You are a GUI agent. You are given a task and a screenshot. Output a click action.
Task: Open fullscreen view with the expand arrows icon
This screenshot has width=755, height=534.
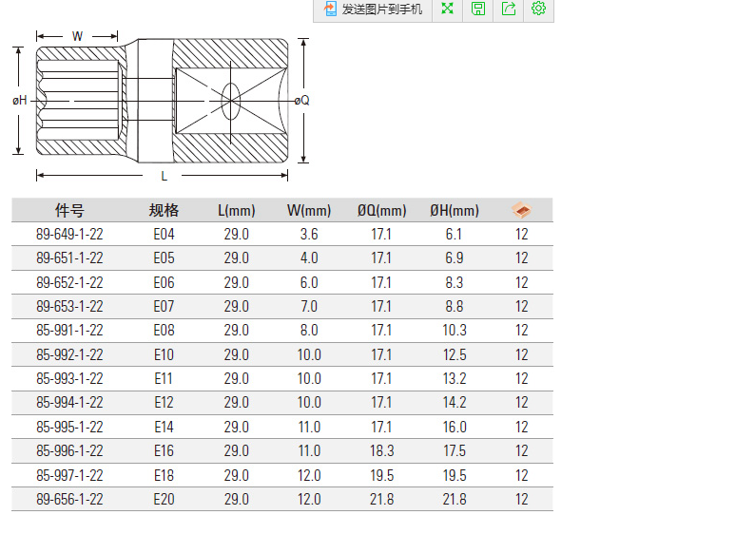click(x=447, y=9)
